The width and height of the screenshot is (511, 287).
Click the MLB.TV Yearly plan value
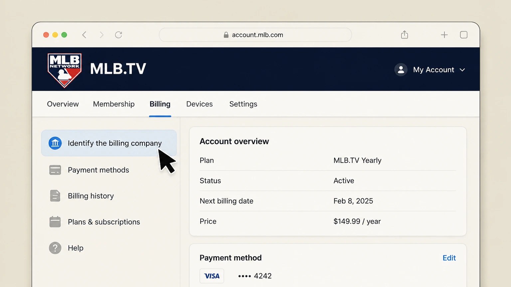coord(357,160)
